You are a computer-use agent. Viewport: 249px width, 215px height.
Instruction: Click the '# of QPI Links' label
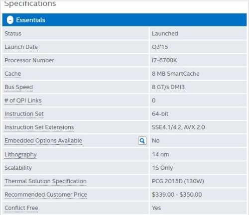23,101
